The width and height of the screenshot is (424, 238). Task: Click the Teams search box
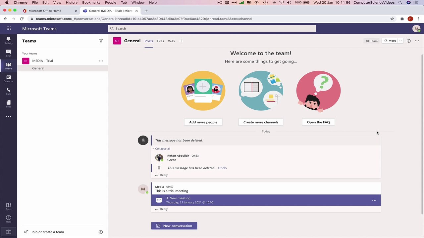[x=212, y=29]
